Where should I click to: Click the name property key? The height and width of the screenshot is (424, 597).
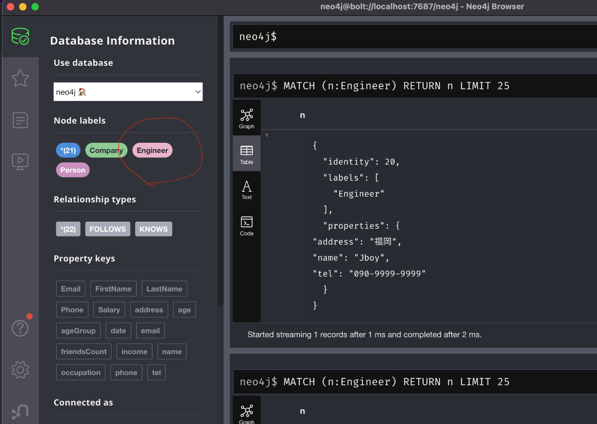(172, 351)
